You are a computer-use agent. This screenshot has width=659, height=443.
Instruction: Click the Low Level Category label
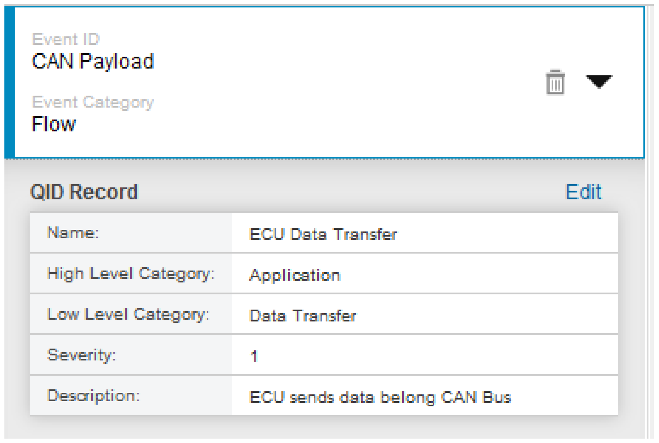[x=128, y=315]
